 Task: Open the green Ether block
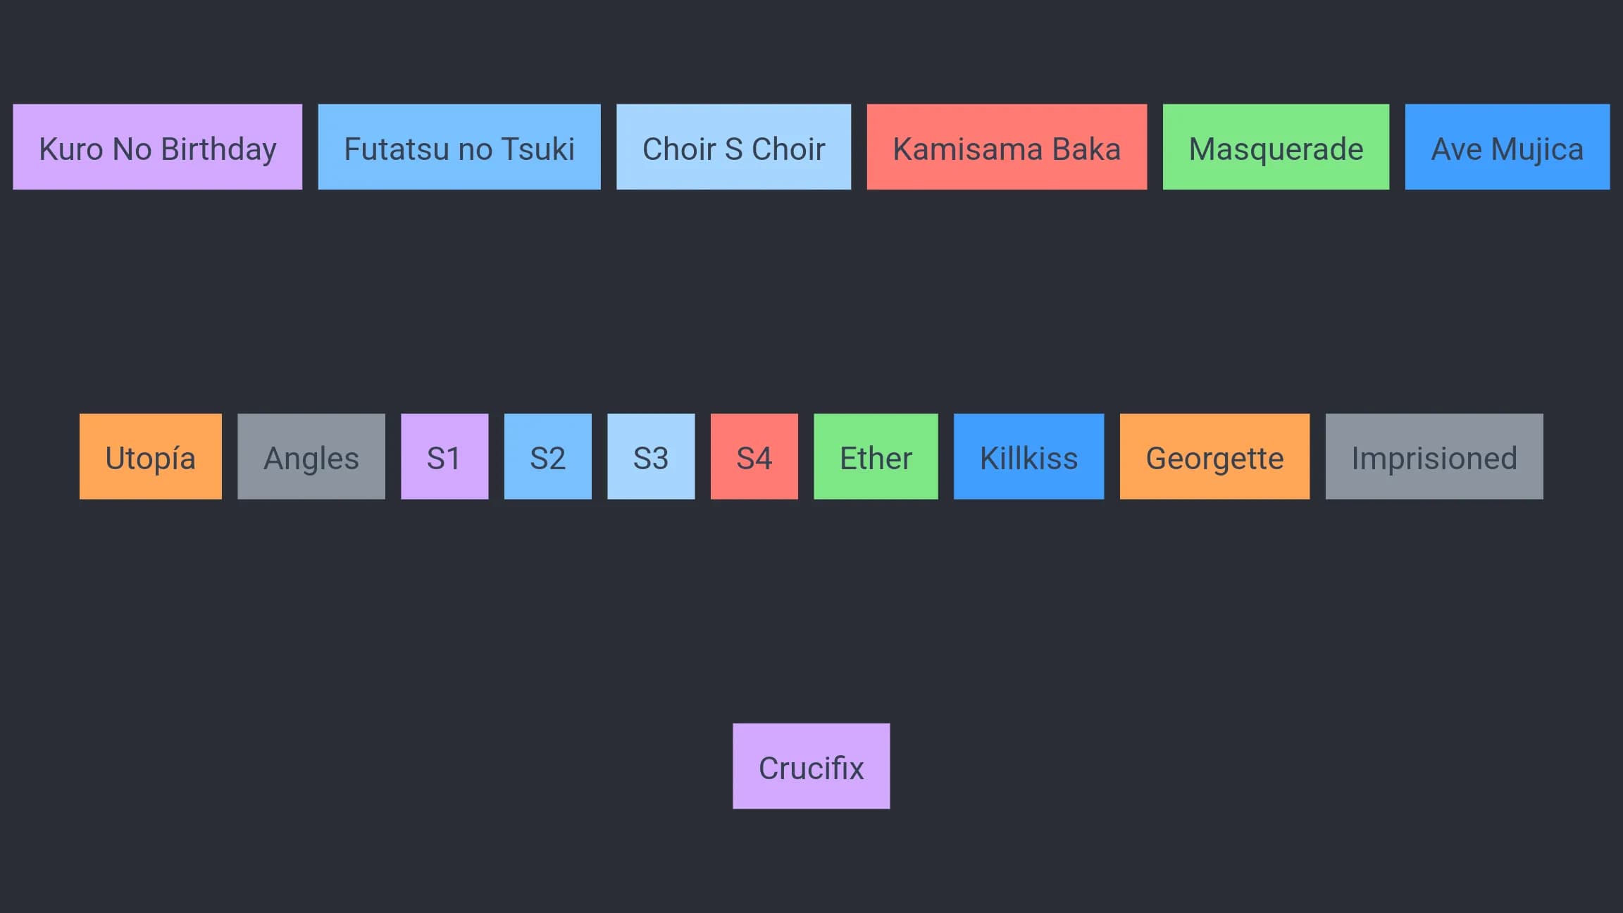coord(876,456)
